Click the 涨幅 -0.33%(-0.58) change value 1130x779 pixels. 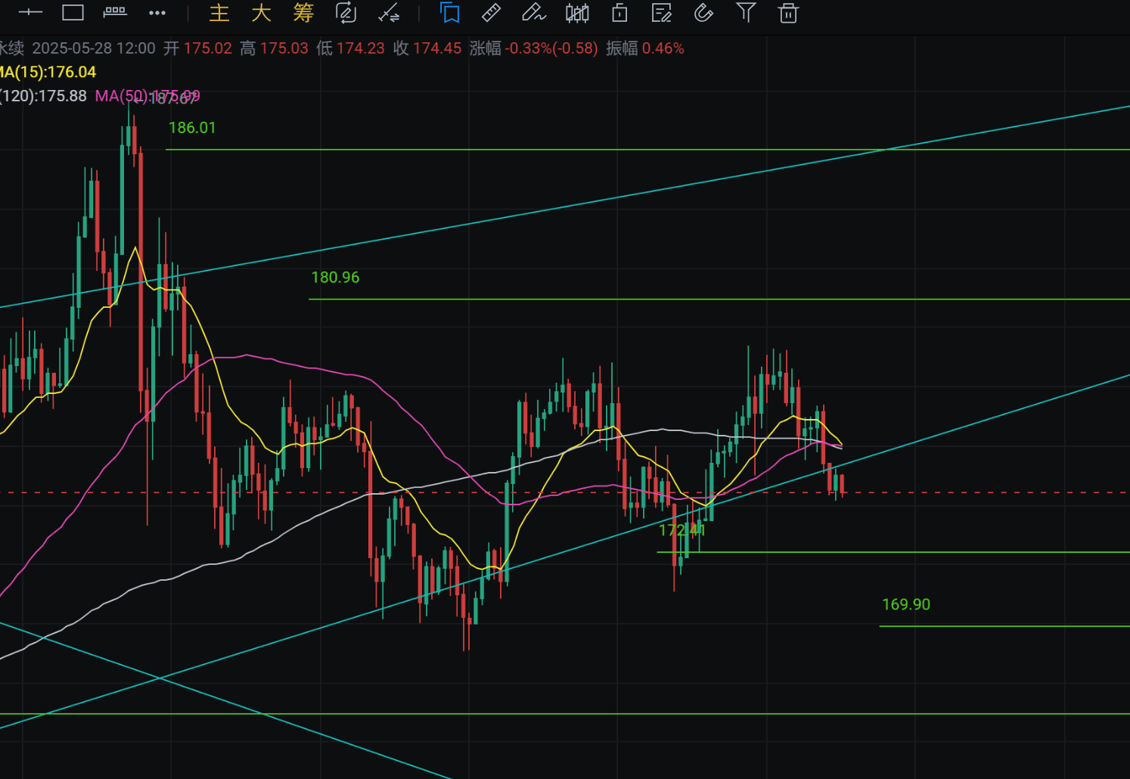tap(533, 48)
